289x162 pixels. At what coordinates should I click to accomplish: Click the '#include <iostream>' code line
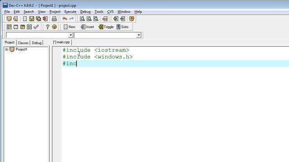96,50
